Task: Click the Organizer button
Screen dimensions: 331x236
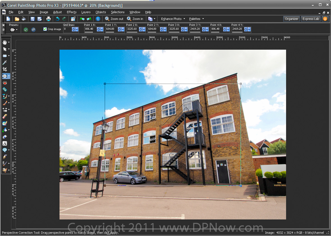Action: (291, 19)
